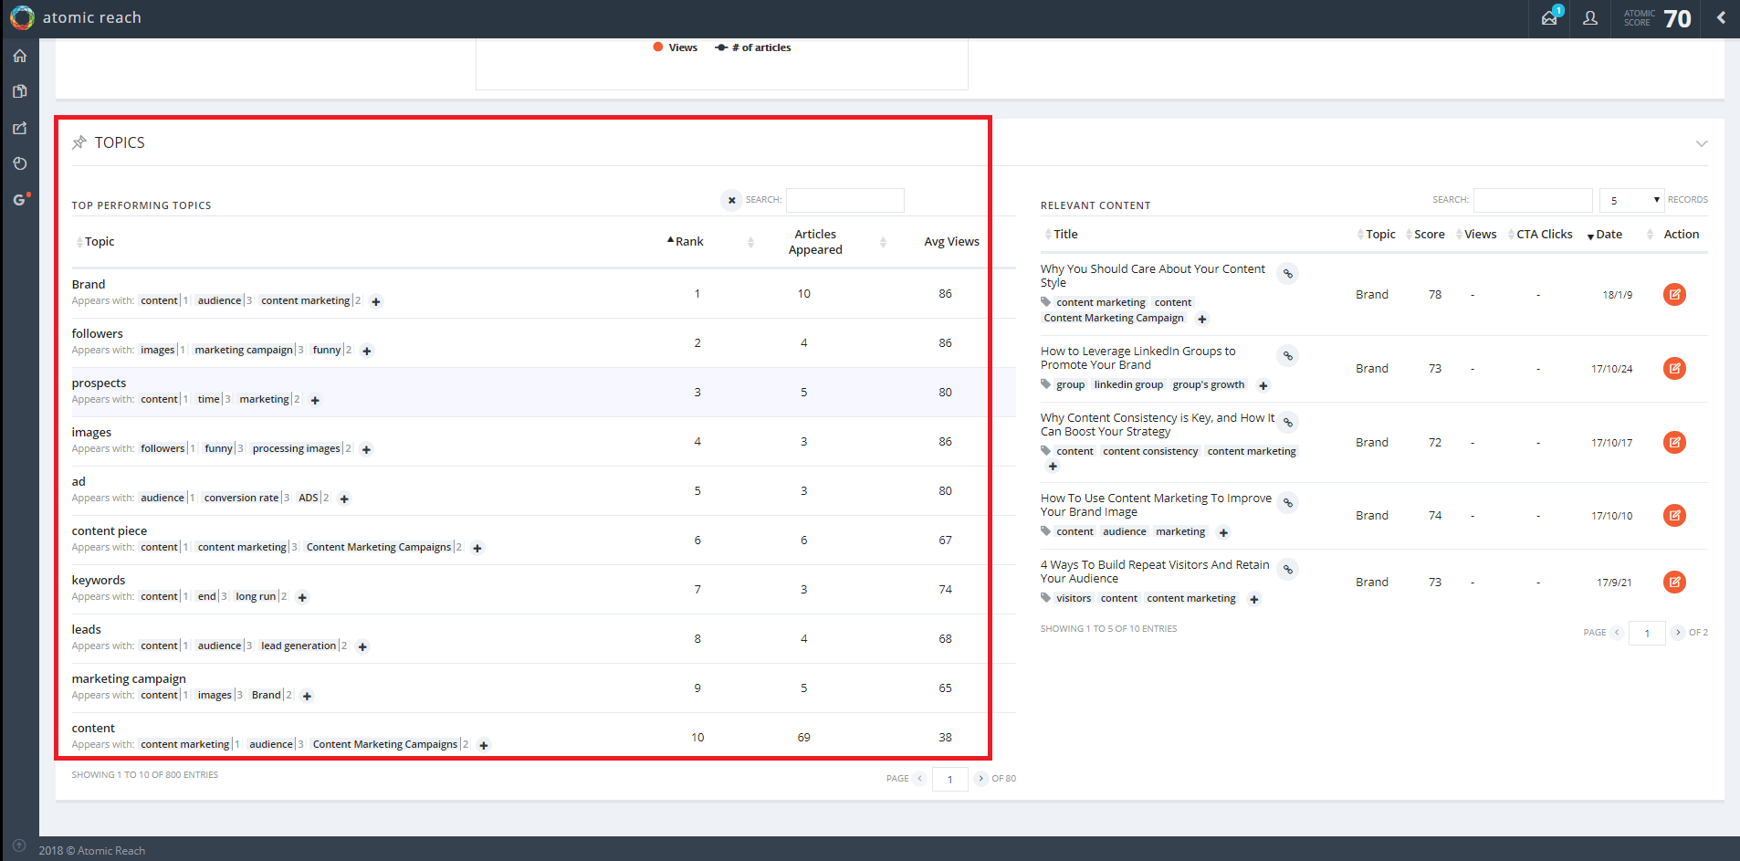Open the user profile icon

pos(1590,18)
